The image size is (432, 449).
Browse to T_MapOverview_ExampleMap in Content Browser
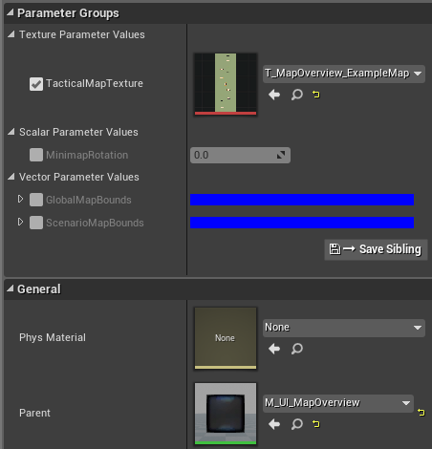[x=297, y=95]
